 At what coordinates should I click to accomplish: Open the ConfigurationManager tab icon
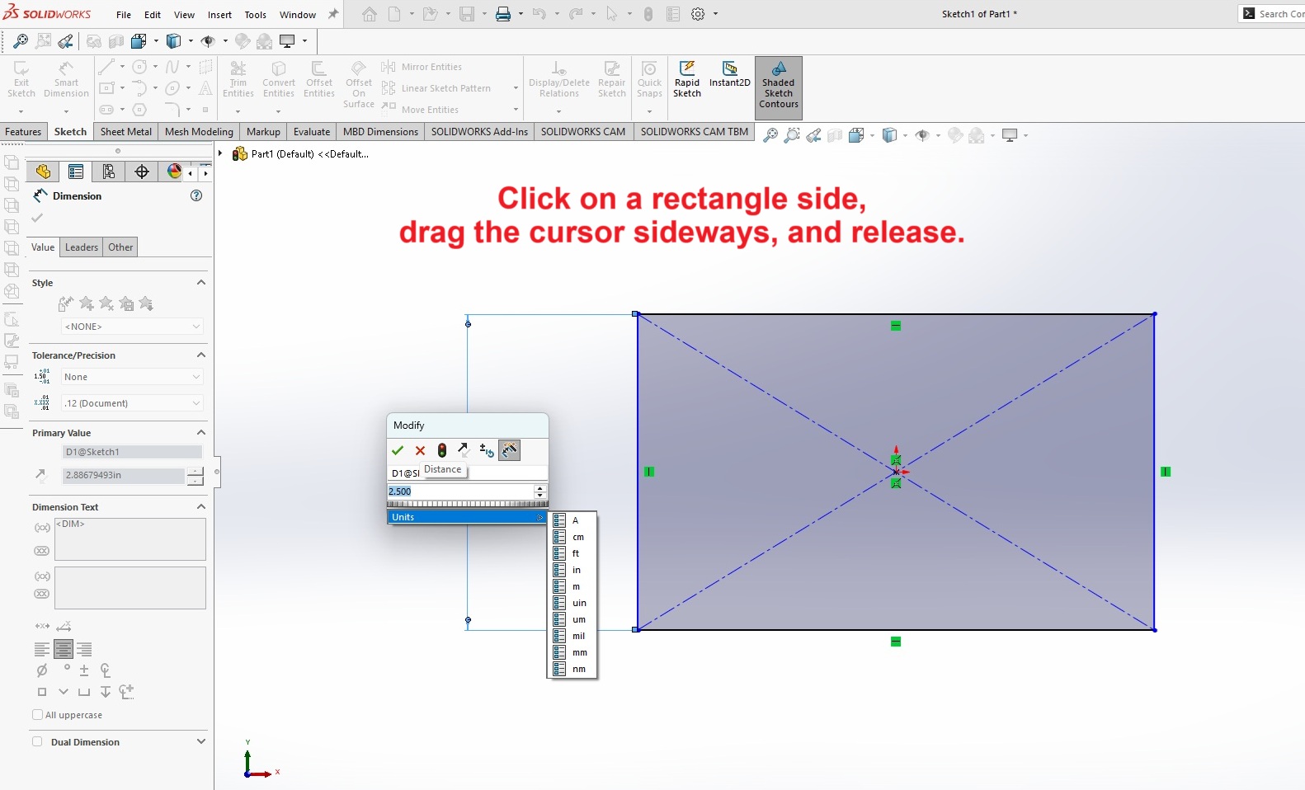[x=109, y=172]
